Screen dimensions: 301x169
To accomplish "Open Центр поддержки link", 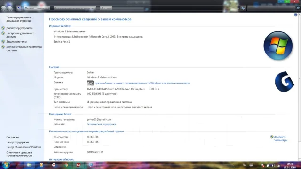I will point(17,142).
